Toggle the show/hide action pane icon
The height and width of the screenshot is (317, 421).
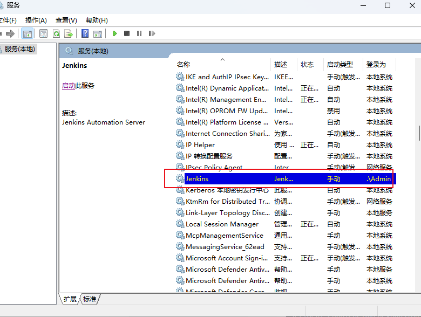point(98,34)
